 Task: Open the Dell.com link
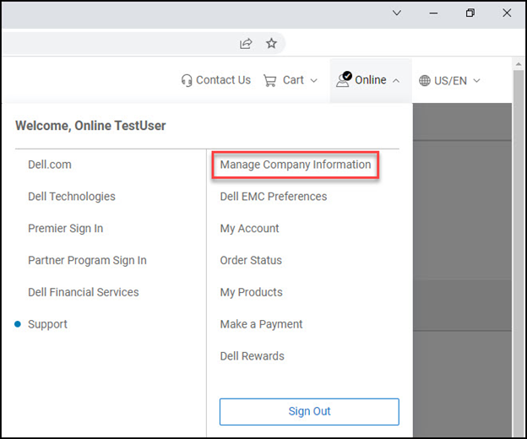[50, 165]
